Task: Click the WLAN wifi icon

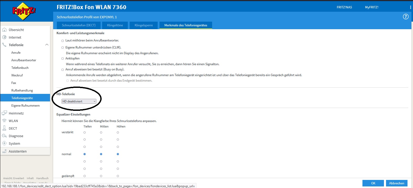Action: point(4,121)
